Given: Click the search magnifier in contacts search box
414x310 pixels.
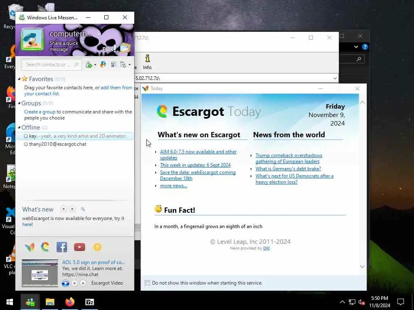Looking at the screenshot, I should (76, 65).
